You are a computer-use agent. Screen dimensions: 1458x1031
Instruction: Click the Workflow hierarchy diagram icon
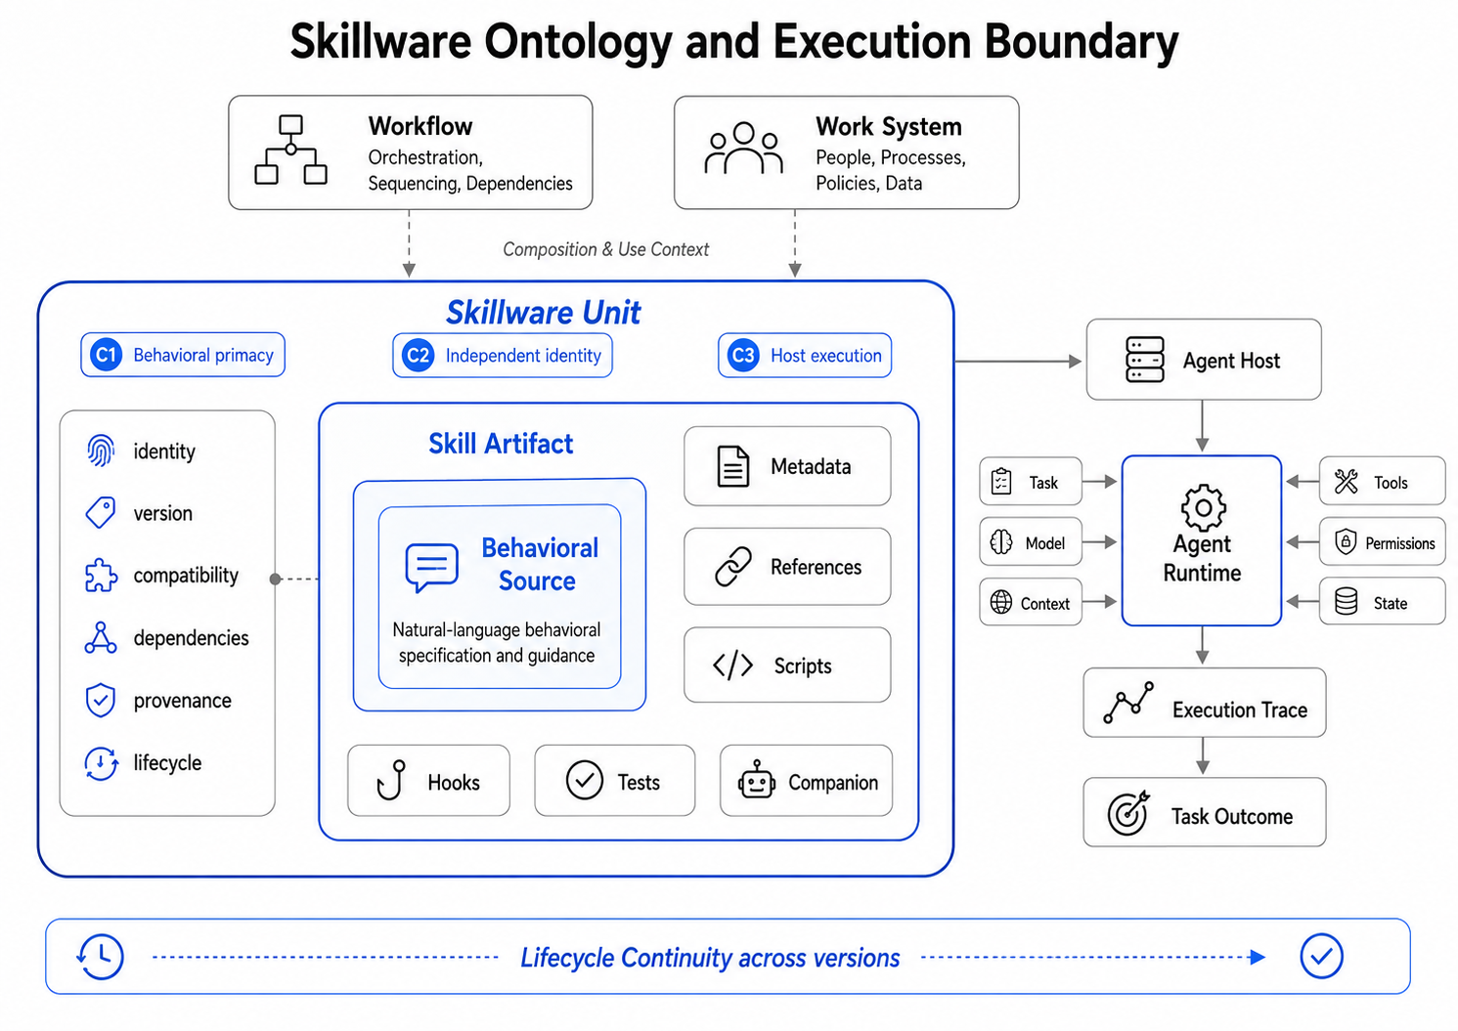[x=290, y=150]
